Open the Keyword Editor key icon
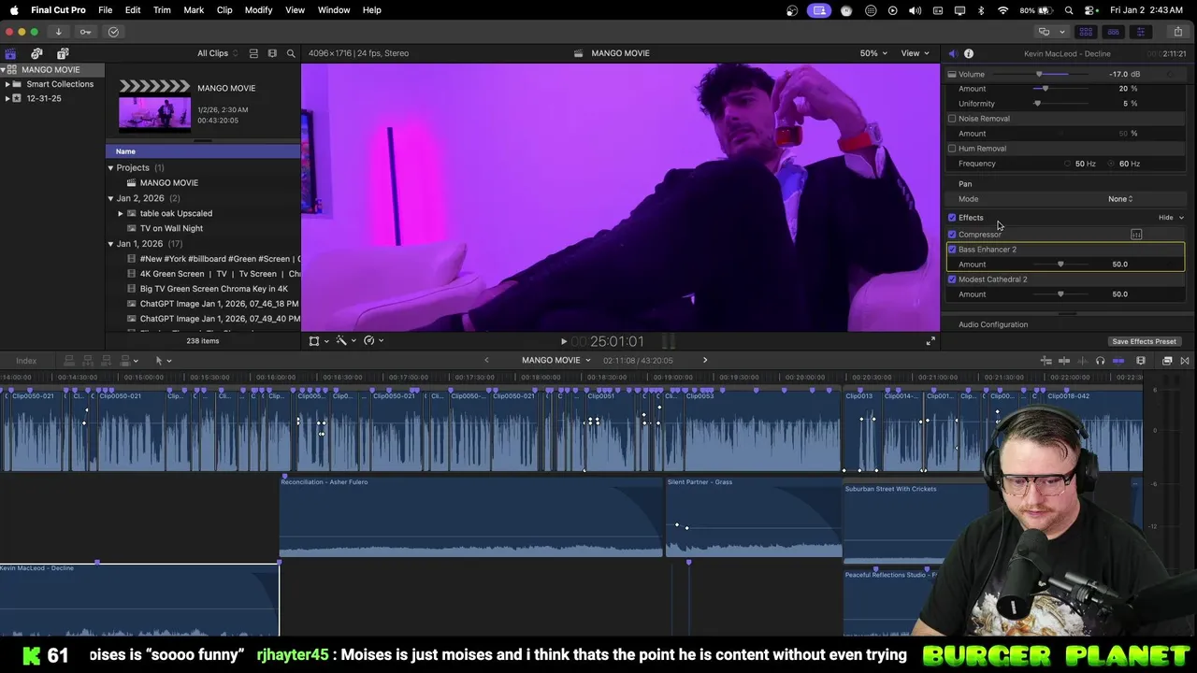The image size is (1197, 673). pyautogui.click(x=85, y=32)
